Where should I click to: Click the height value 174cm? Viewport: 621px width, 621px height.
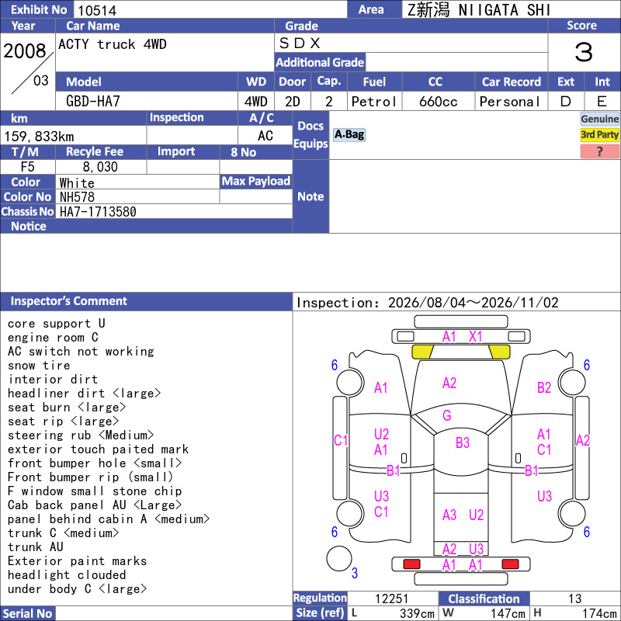point(599,613)
